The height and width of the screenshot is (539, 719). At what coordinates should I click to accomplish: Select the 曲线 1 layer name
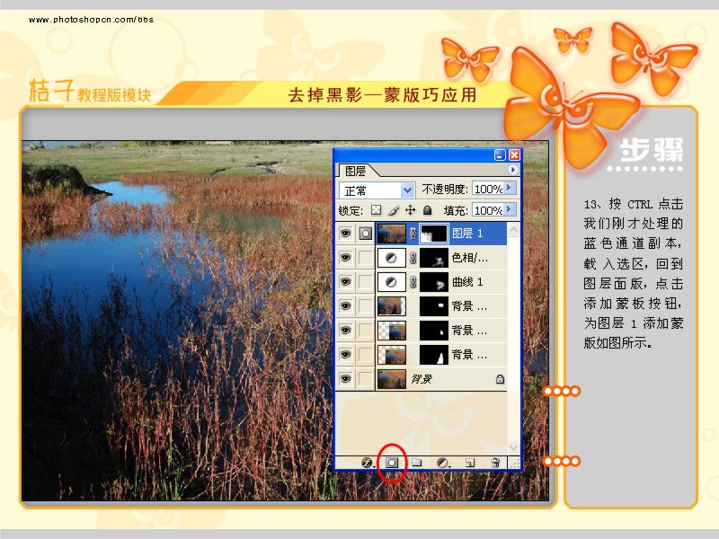467,282
